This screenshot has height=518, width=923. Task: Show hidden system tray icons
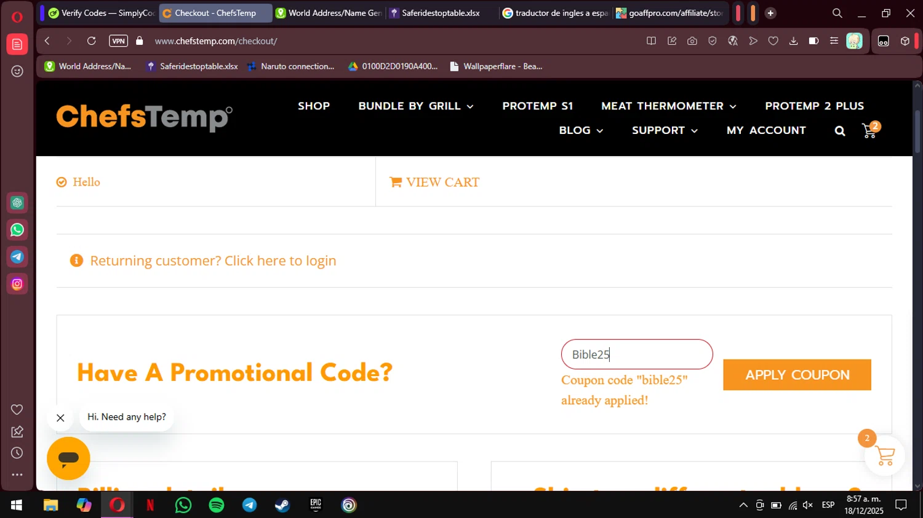[x=743, y=505]
